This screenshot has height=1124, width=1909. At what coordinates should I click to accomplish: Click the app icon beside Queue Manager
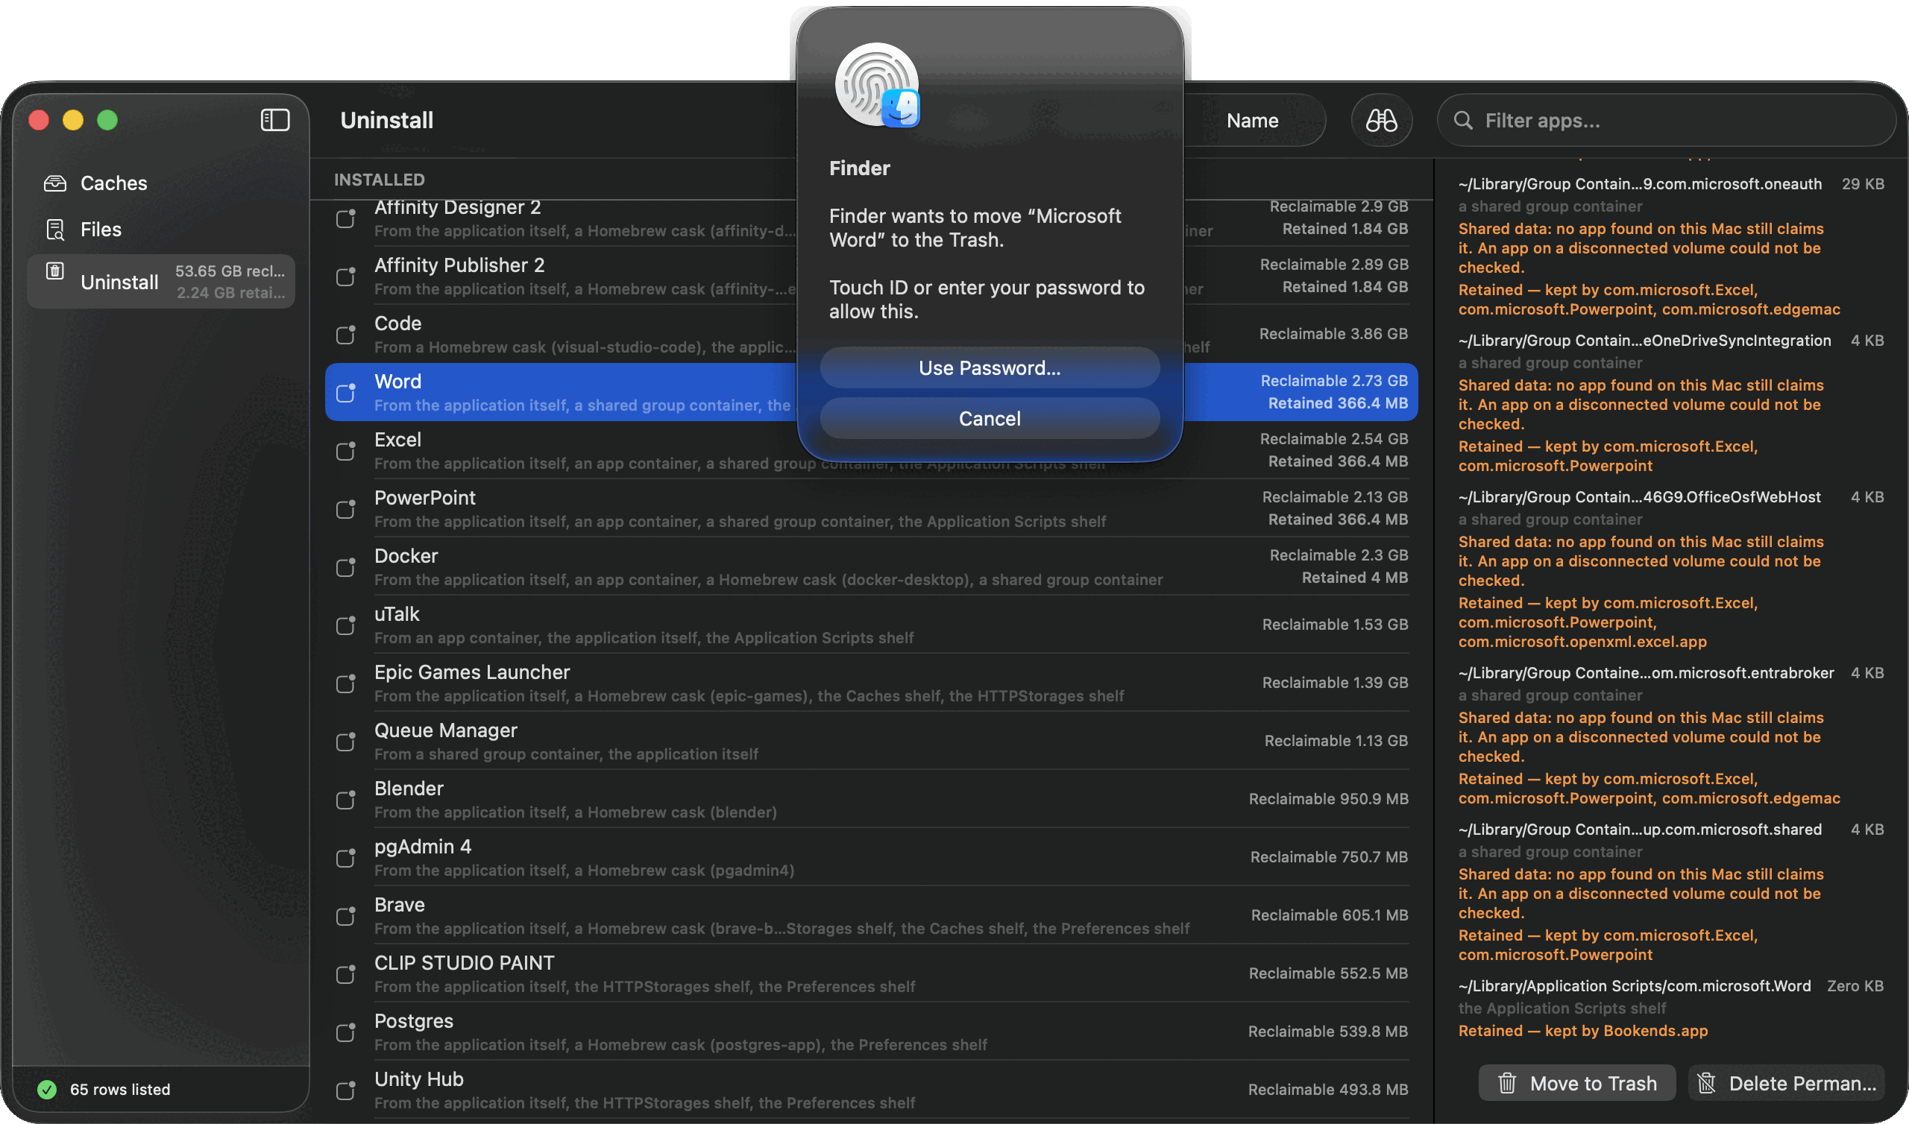346,742
